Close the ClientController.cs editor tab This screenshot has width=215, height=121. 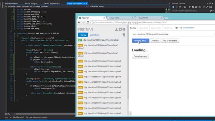(x=87, y=3)
